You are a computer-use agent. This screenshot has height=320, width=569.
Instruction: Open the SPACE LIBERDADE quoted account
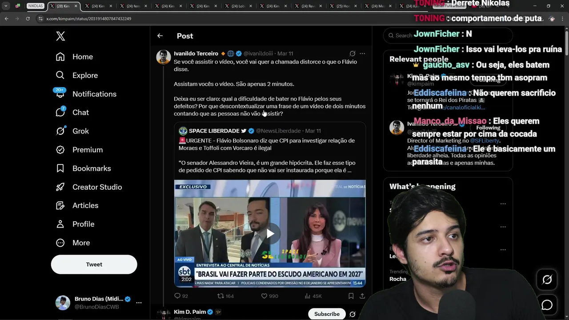tap(213, 131)
